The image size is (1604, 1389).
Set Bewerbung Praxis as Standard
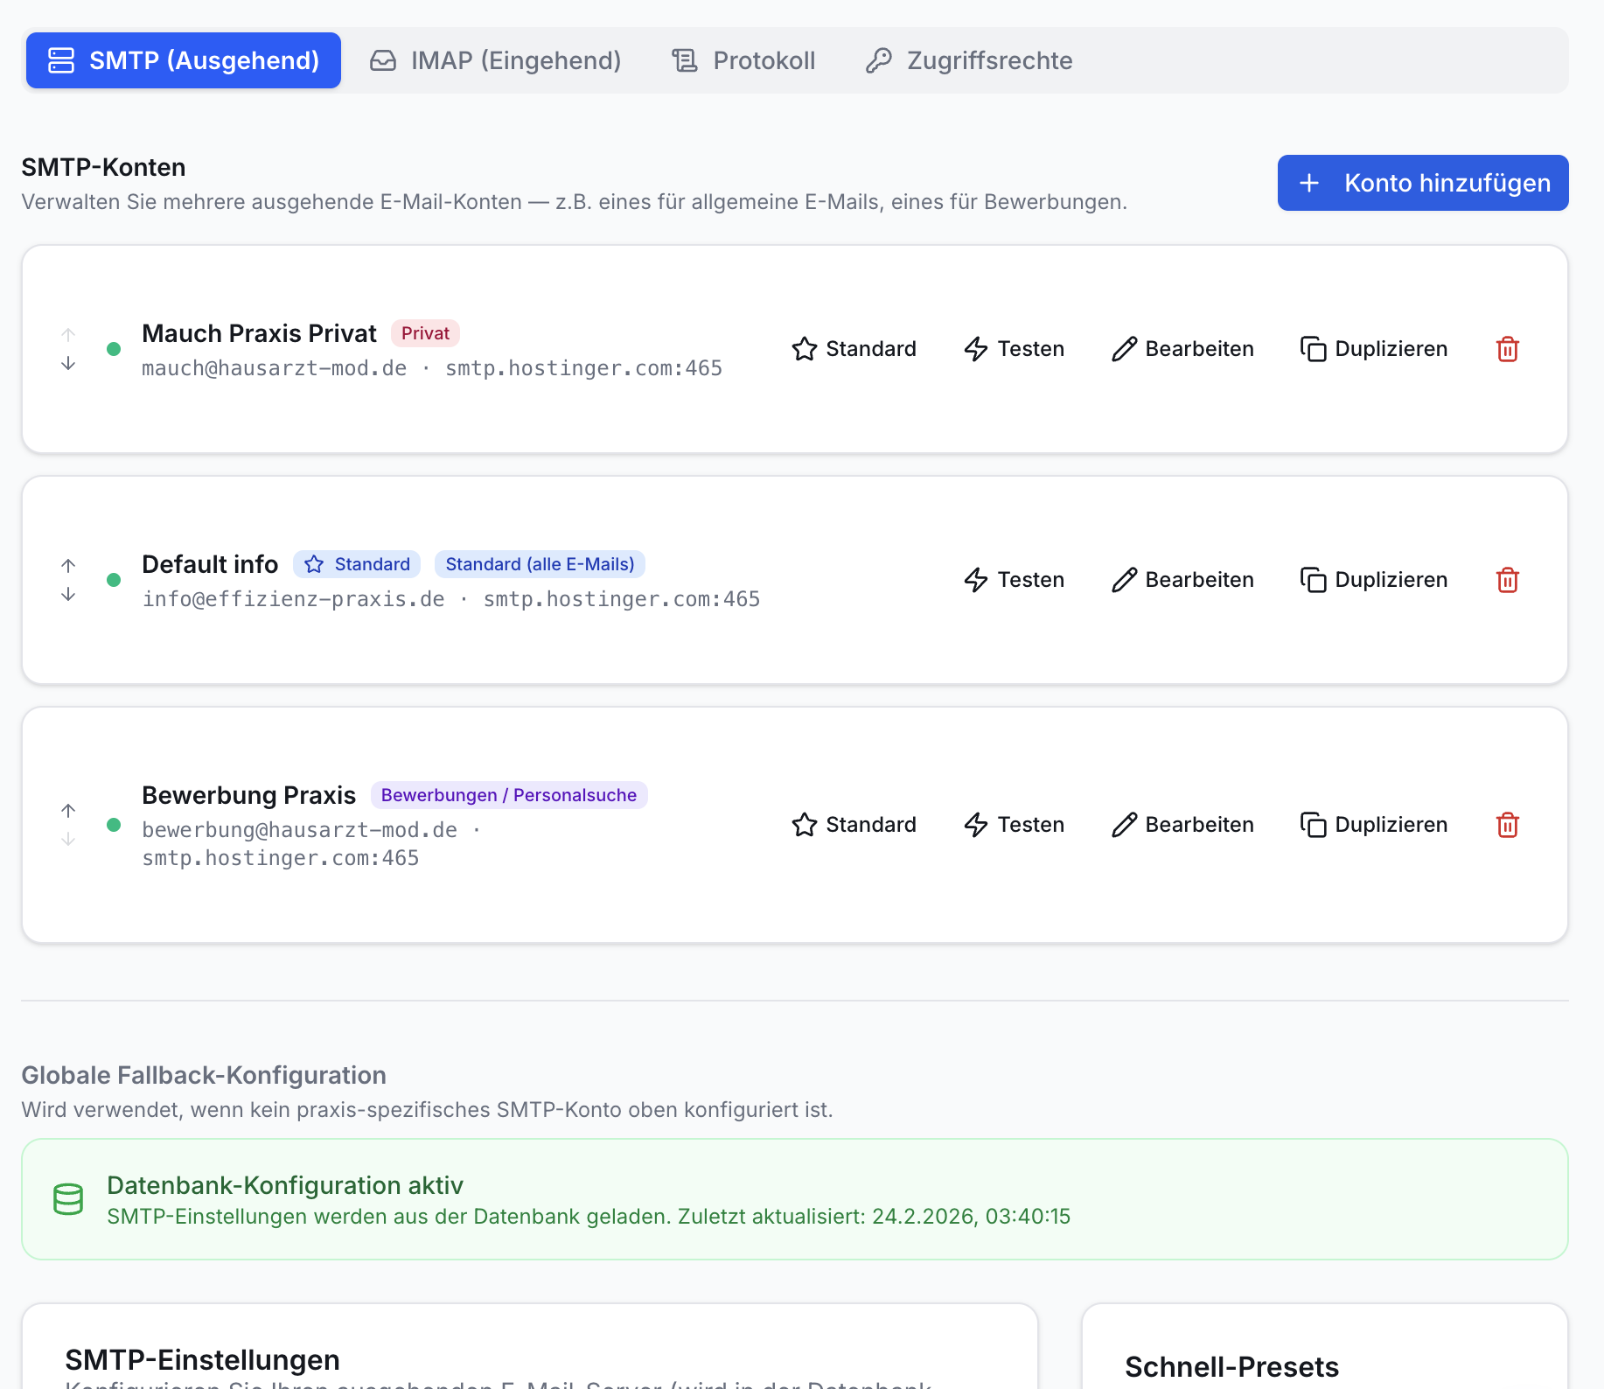pos(854,825)
